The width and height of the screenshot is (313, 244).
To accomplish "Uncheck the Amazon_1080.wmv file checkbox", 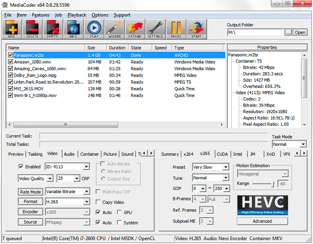I will (11, 62).
